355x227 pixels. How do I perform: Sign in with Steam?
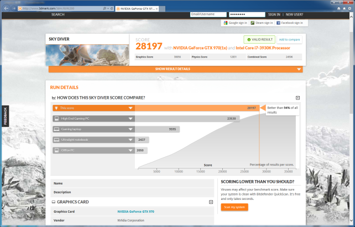[x=262, y=23]
